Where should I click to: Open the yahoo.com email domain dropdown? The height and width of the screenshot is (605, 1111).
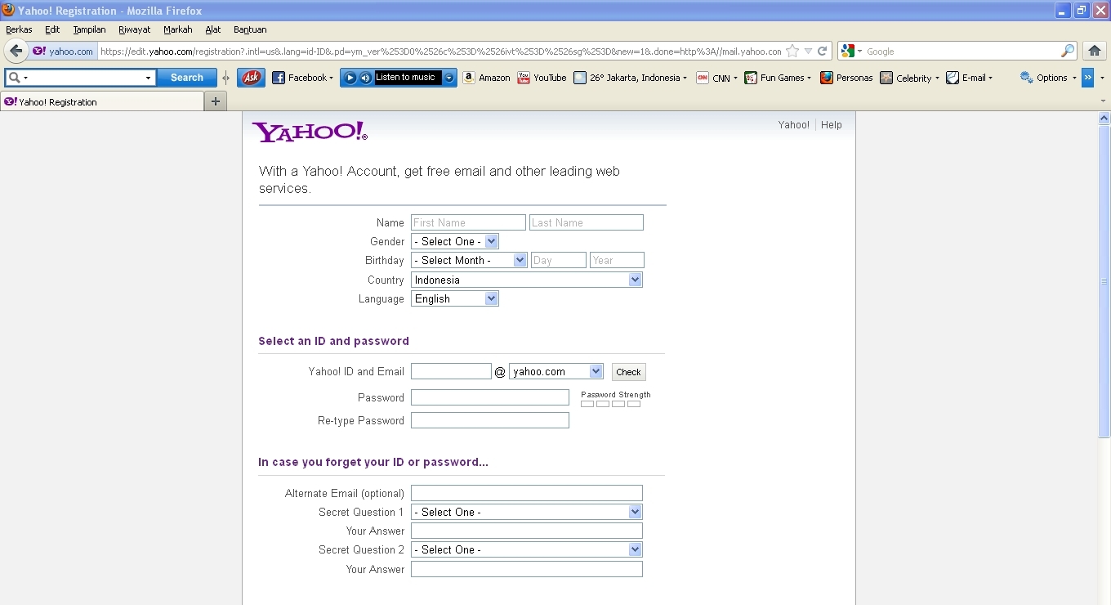556,371
